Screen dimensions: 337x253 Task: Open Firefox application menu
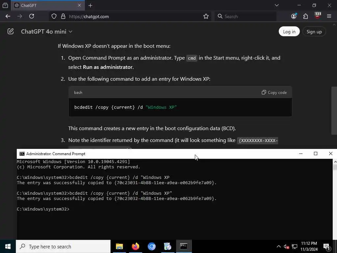tap(329, 16)
